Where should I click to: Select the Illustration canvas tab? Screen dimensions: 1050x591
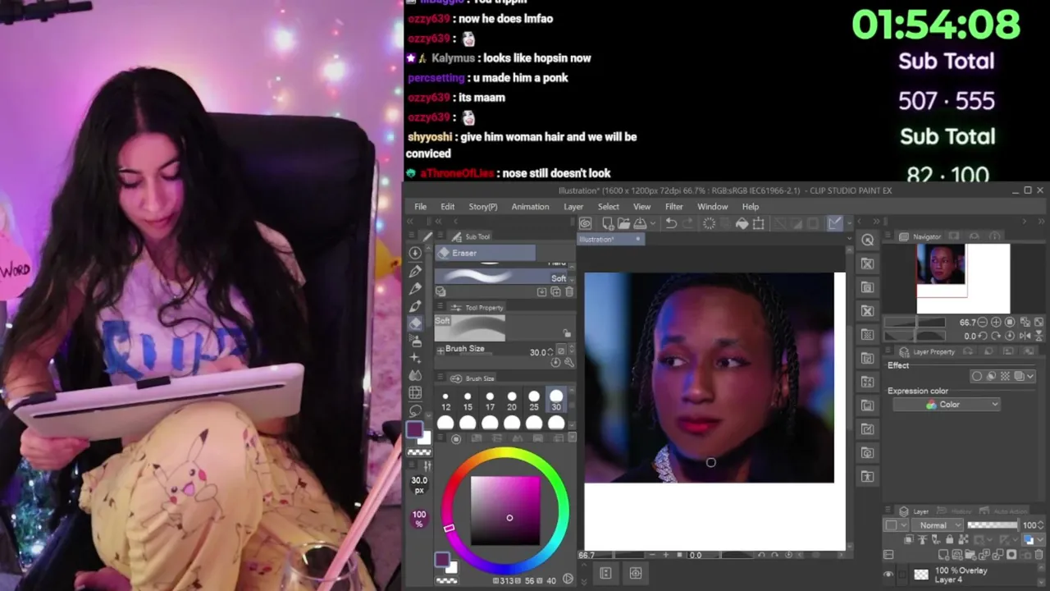(x=611, y=239)
